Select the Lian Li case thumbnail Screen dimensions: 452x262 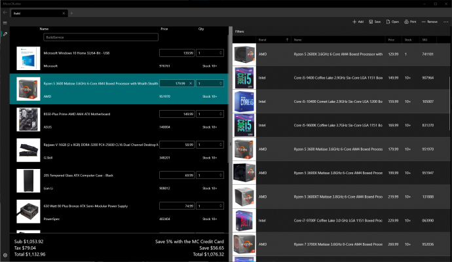(x=28, y=181)
